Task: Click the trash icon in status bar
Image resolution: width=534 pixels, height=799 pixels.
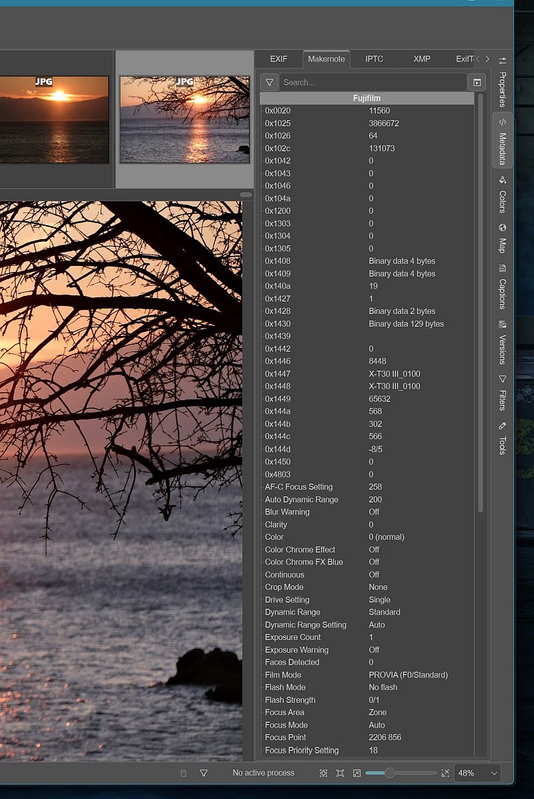Action: click(x=184, y=773)
